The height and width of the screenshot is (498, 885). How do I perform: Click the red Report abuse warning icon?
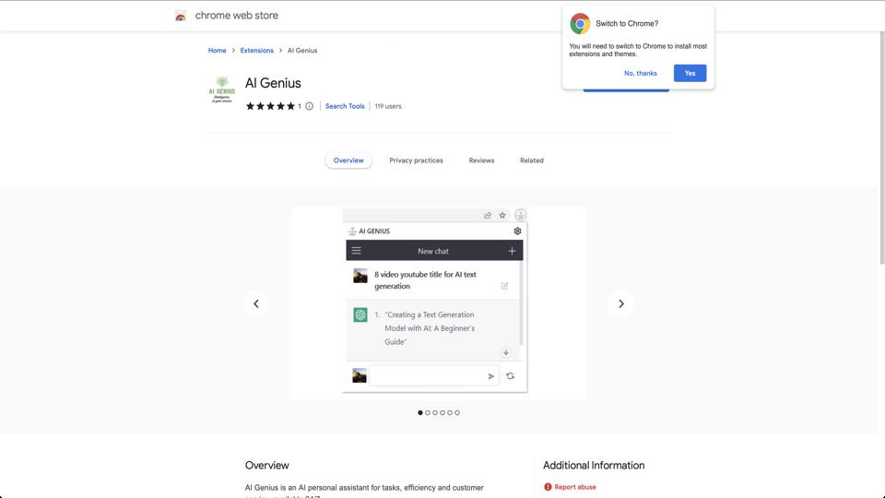pyautogui.click(x=548, y=487)
